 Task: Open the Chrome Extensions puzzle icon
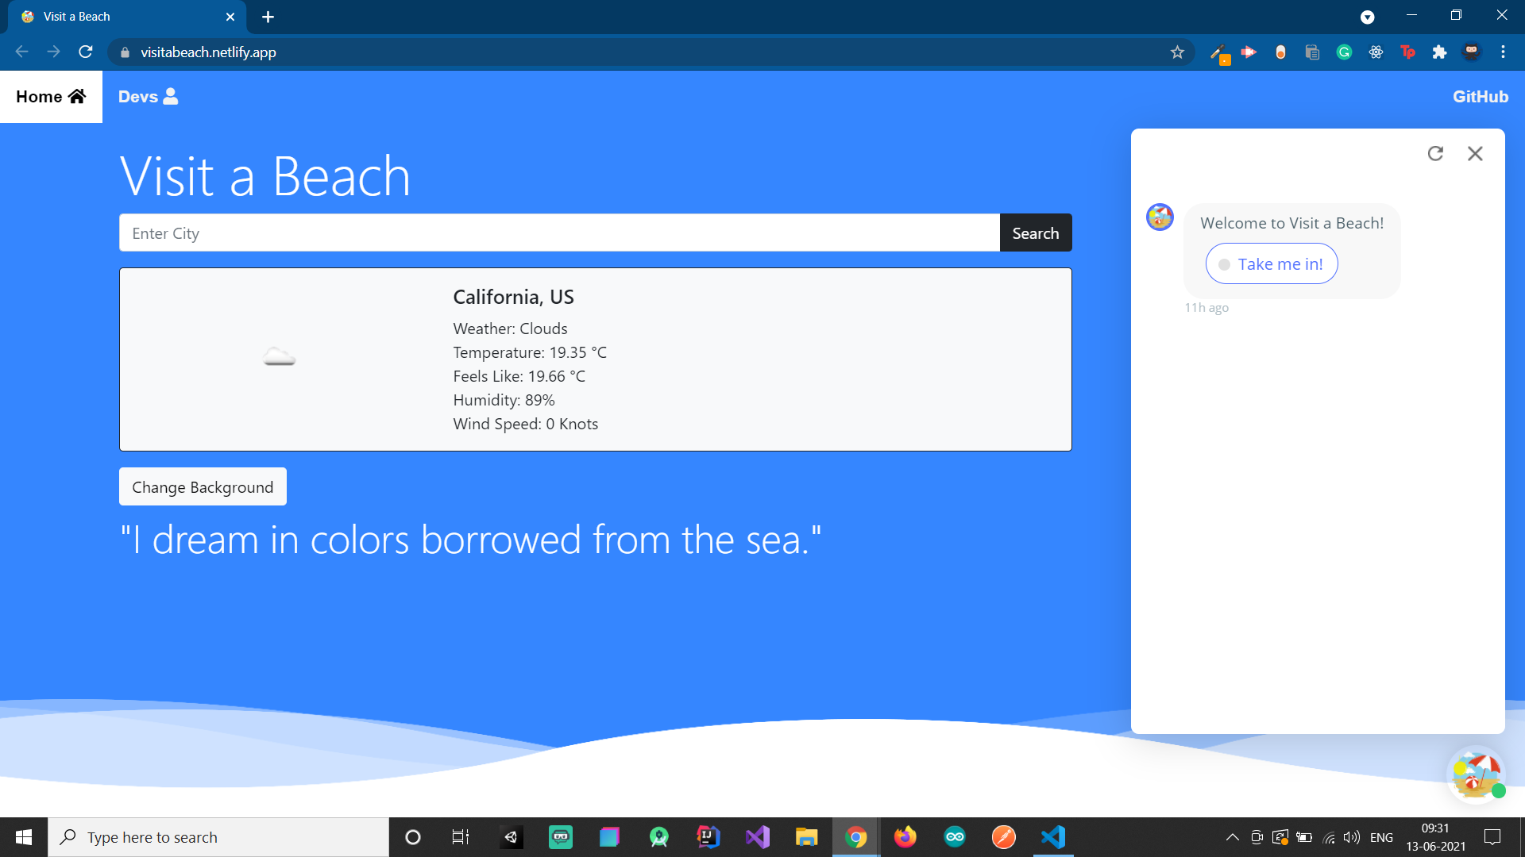(1439, 52)
